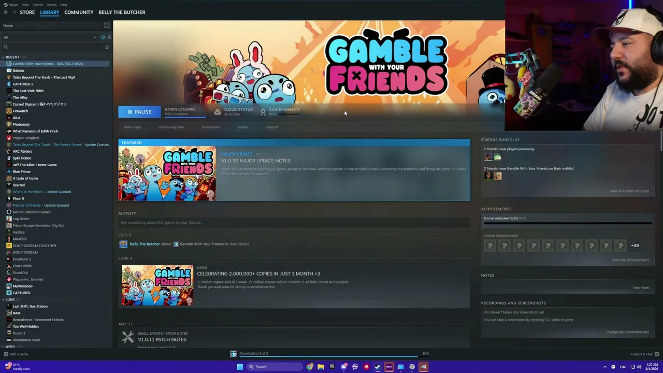Screen dimensions: 663x373
Task: Click the first friend avatar who played previously
Action: point(488,157)
